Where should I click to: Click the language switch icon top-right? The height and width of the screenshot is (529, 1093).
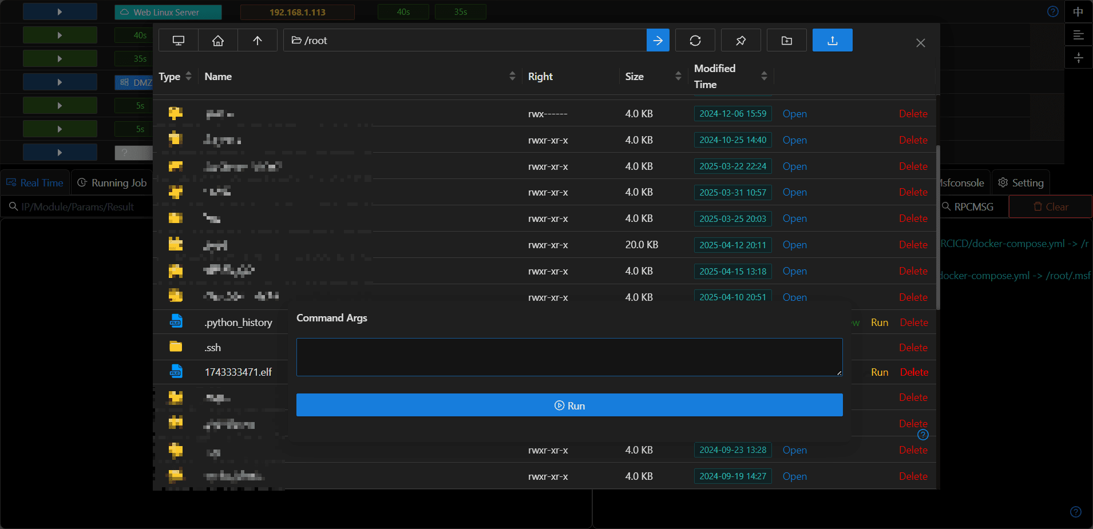[x=1078, y=11]
